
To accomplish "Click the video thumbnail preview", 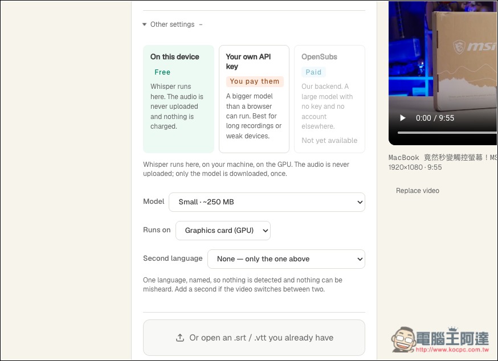I will pyautogui.click(x=443, y=73).
